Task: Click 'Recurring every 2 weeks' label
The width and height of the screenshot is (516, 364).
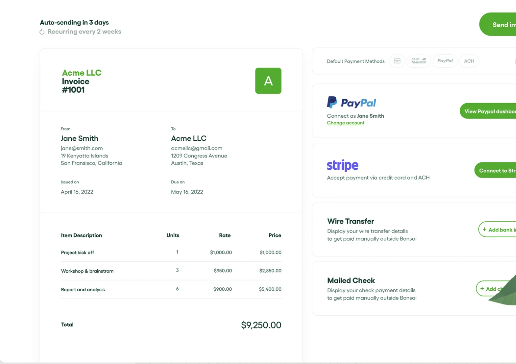Action: [84, 32]
